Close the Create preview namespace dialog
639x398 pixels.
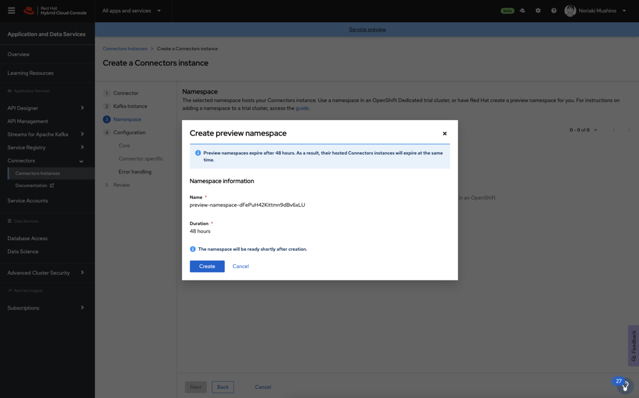(445, 134)
